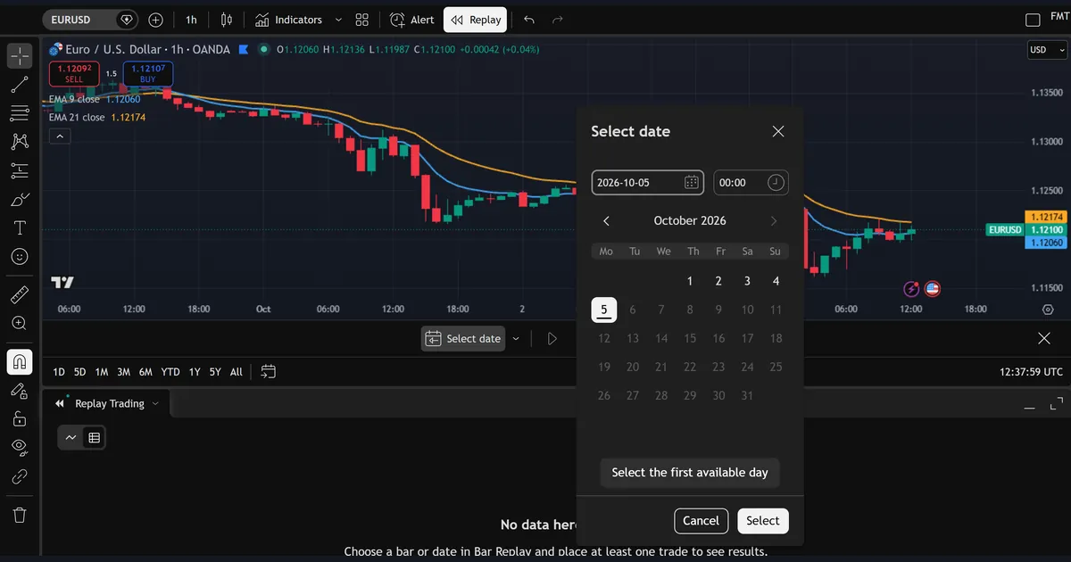Remove drawings with the trash icon
Screen dimensions: 1071x562
tap(20, 515)
